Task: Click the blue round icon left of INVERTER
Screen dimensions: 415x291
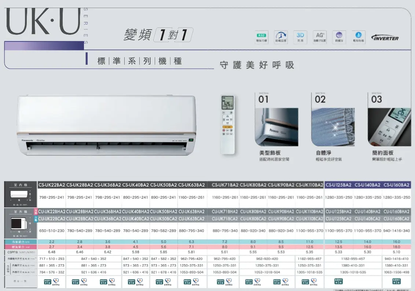Action: (x=359, y=36)
